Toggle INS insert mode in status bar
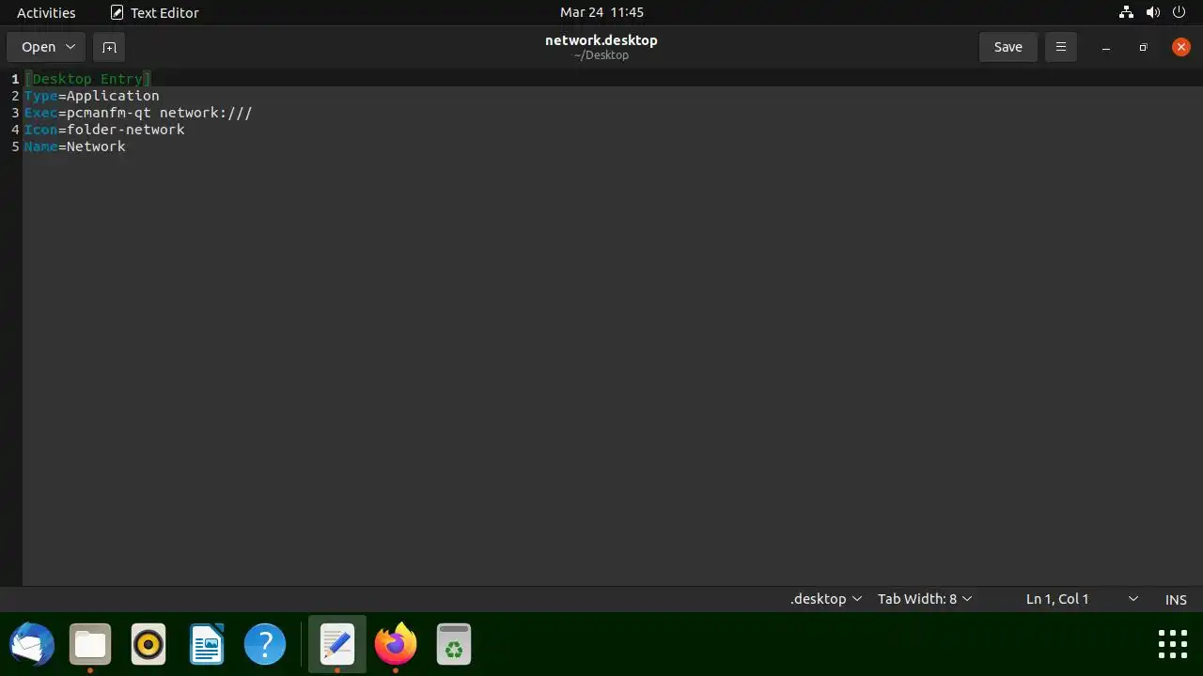Viewport: 1203px width, 676px height. click(x=1176, y=599)
